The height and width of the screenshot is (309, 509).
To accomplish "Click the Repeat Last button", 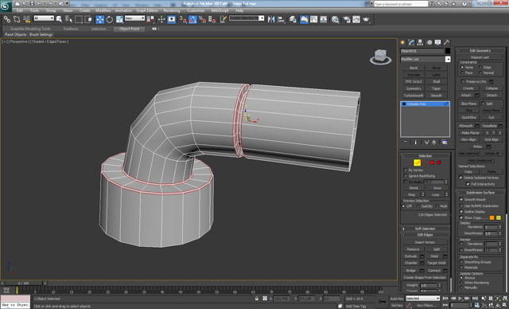I will 480,57.
